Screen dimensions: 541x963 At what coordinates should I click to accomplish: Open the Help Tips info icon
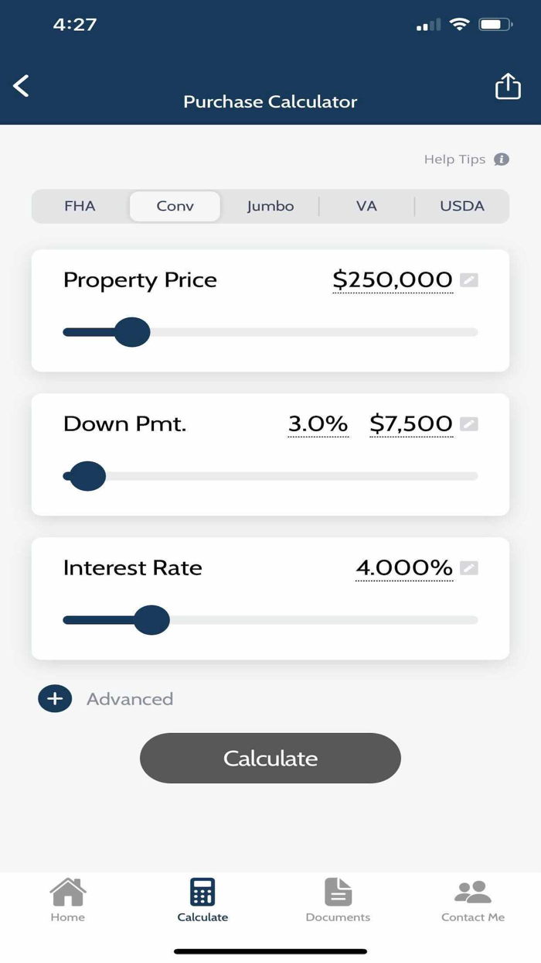pos(501,159)
